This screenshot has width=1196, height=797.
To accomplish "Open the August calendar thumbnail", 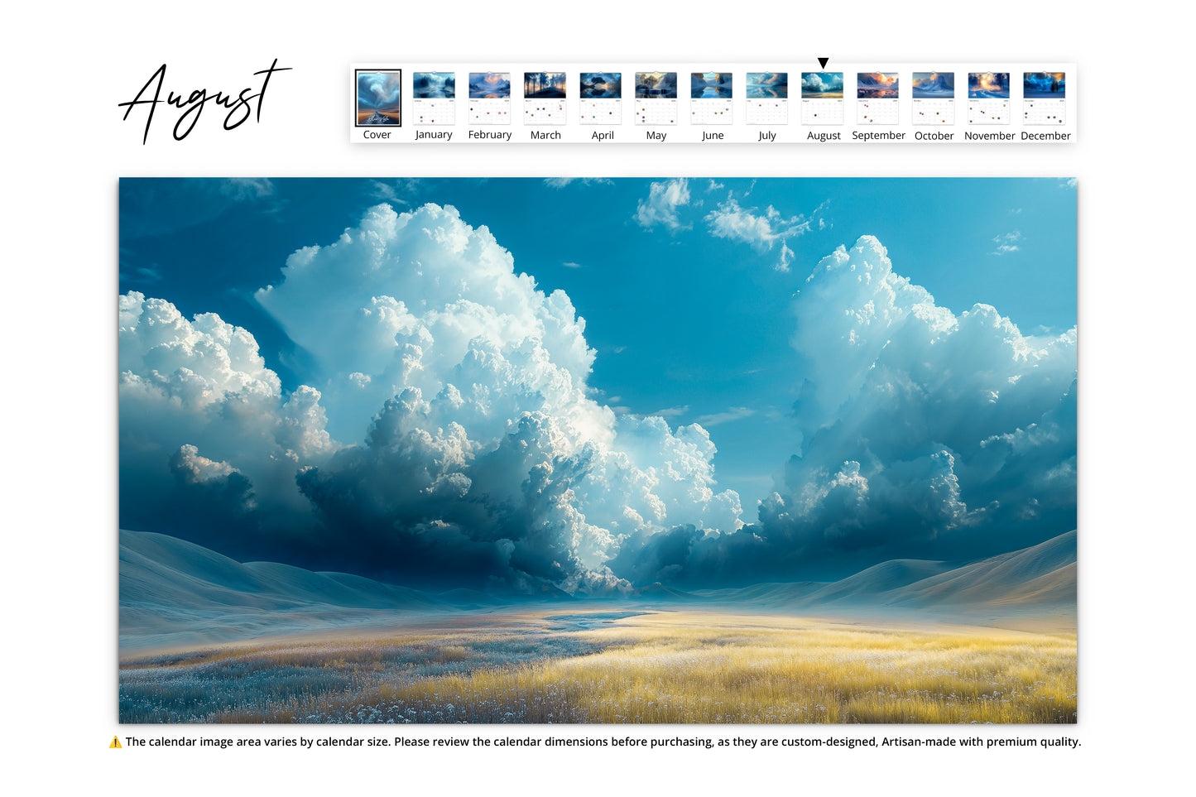I will point(822,98).
